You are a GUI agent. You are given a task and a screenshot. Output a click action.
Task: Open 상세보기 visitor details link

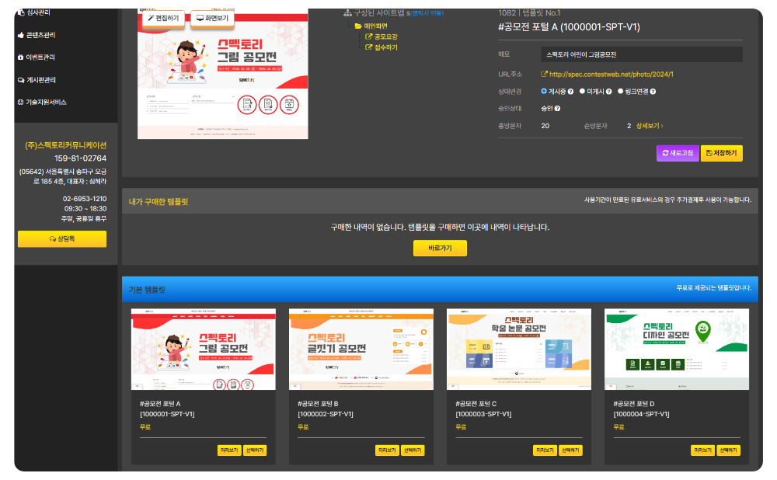(650, 126)
